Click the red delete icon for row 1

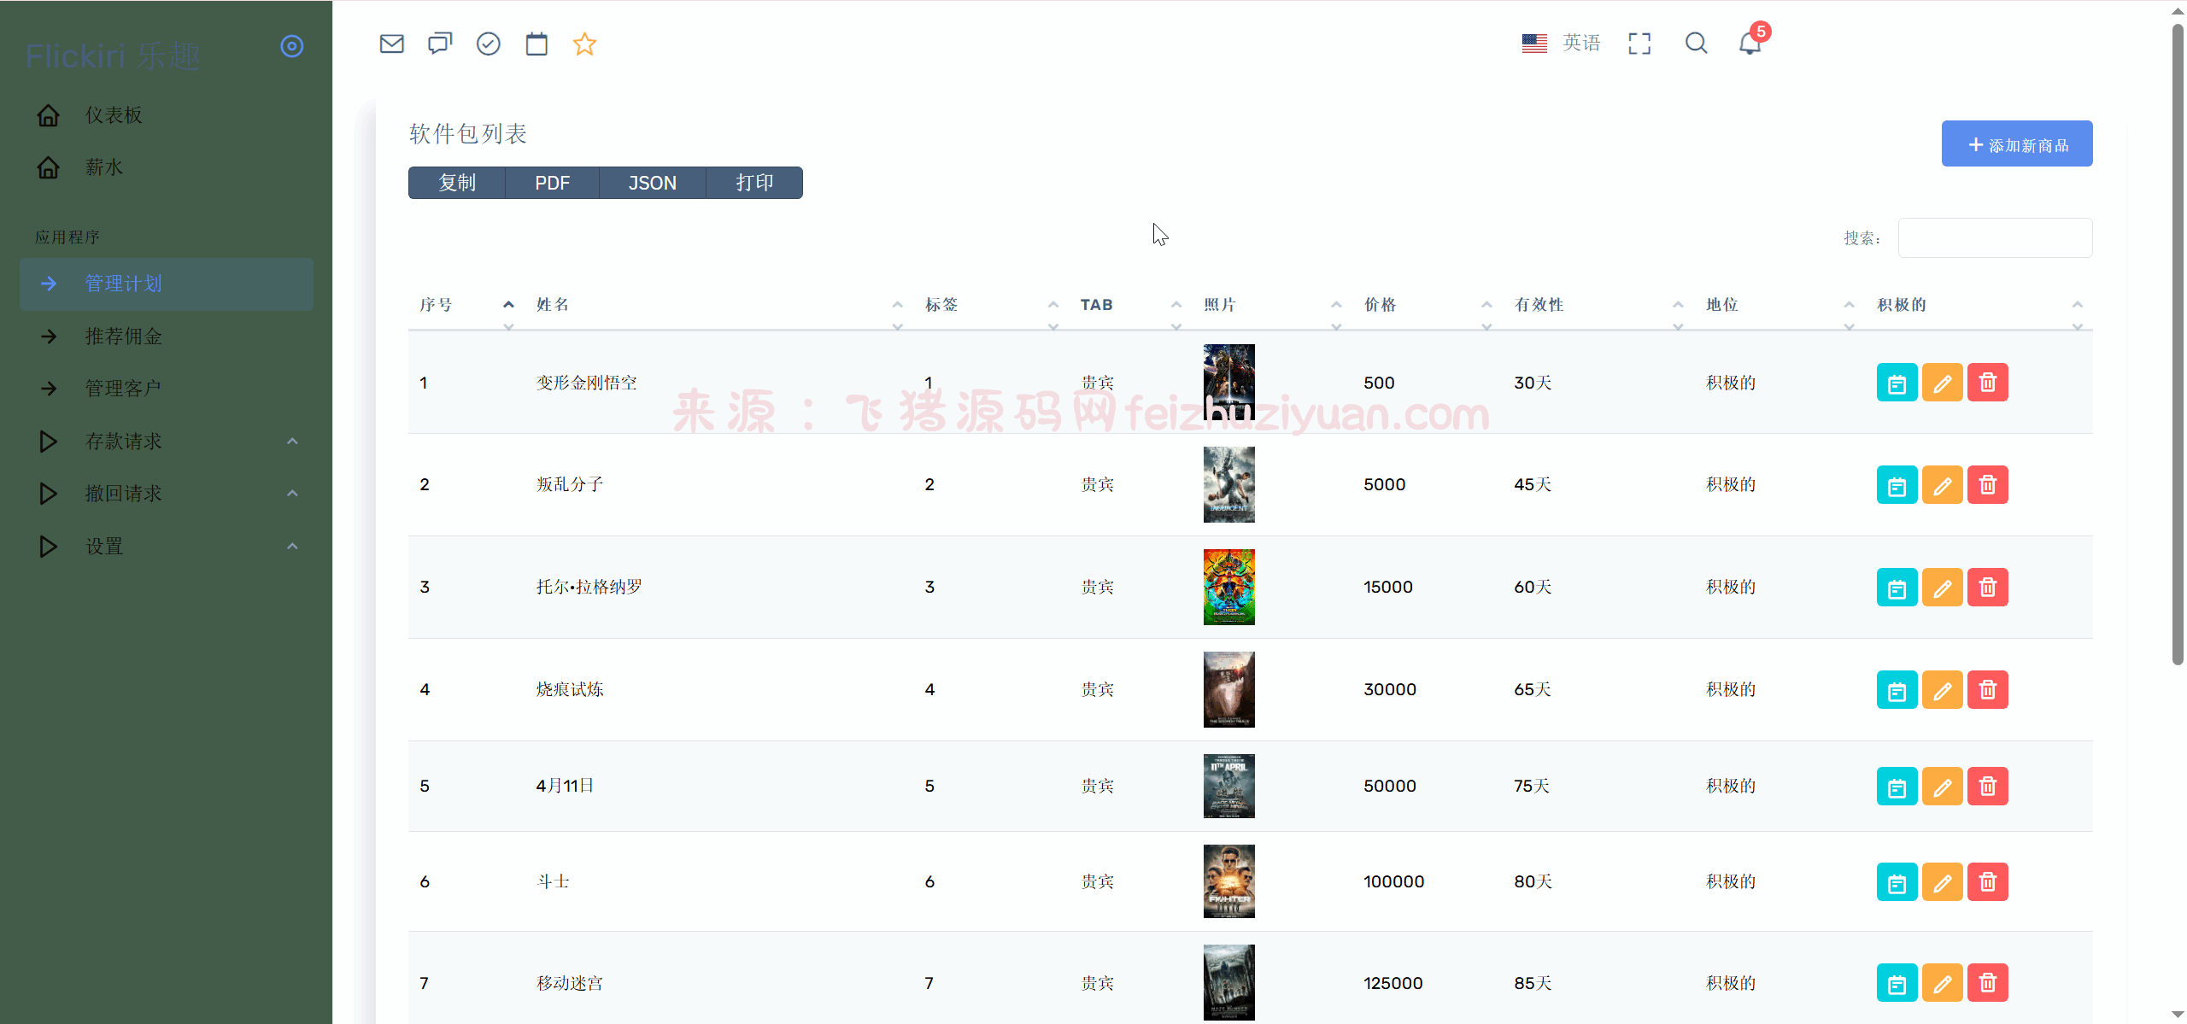[x=1987, y=383]
